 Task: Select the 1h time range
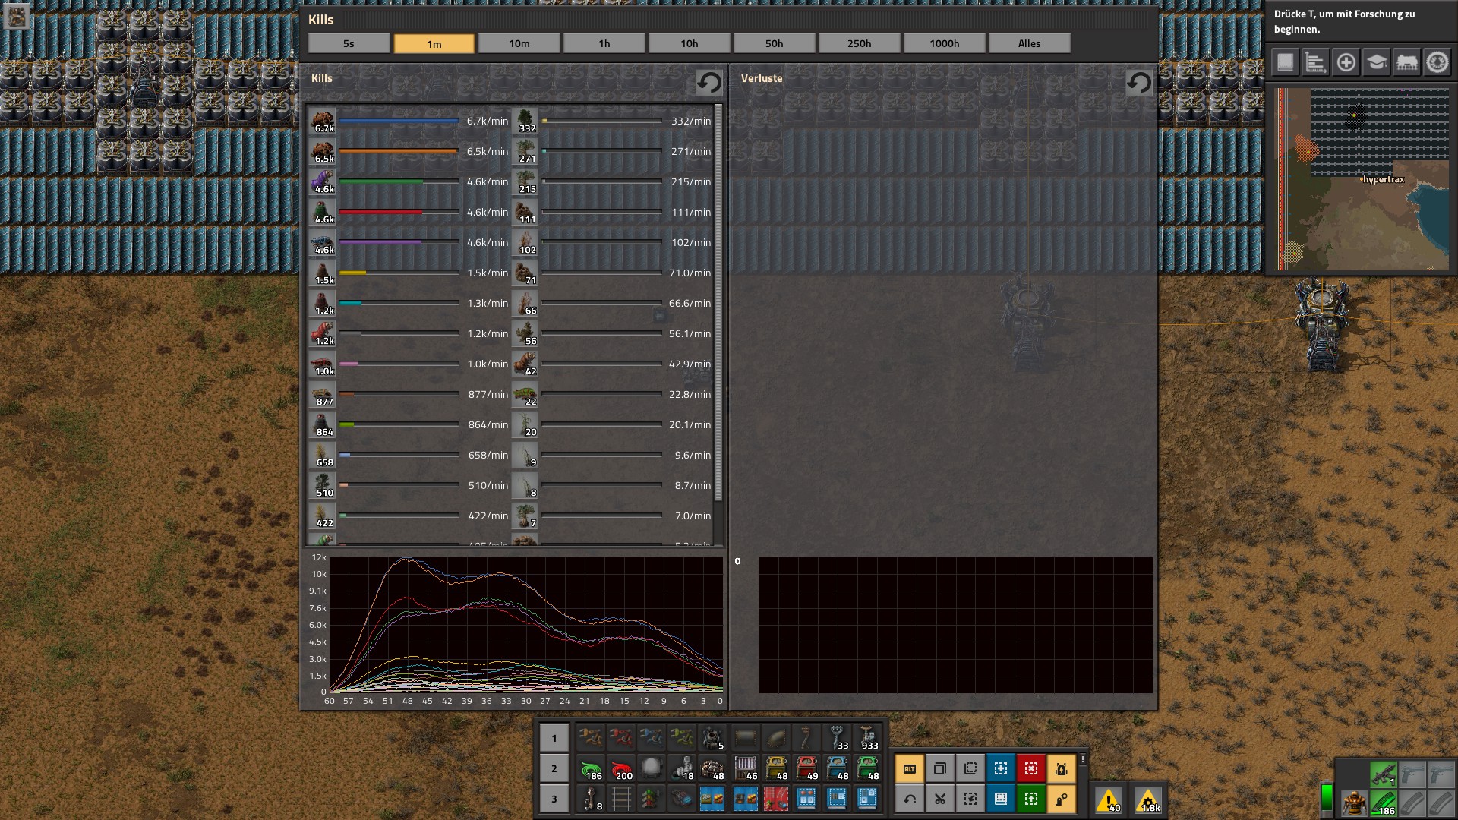604,43
